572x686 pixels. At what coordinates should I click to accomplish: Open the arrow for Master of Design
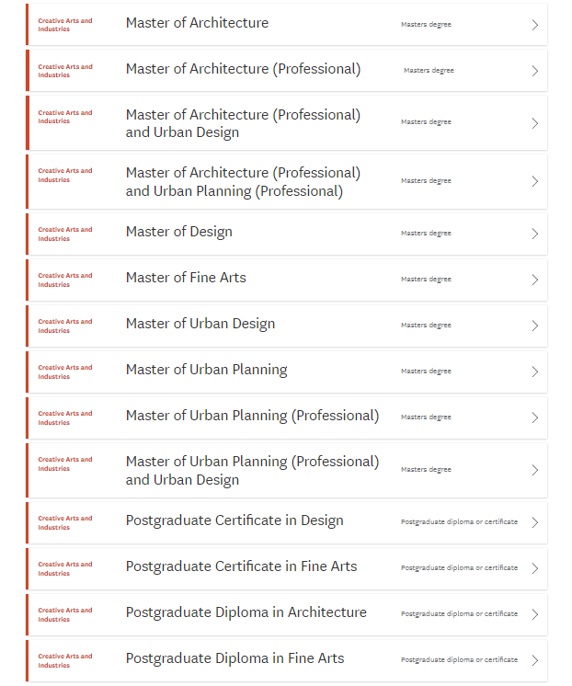[x=535, y=234]
